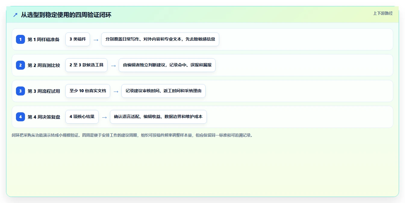Click the 3 类稿件 chip
Screen dimensions: 405x203
click(x=78, y=39)
